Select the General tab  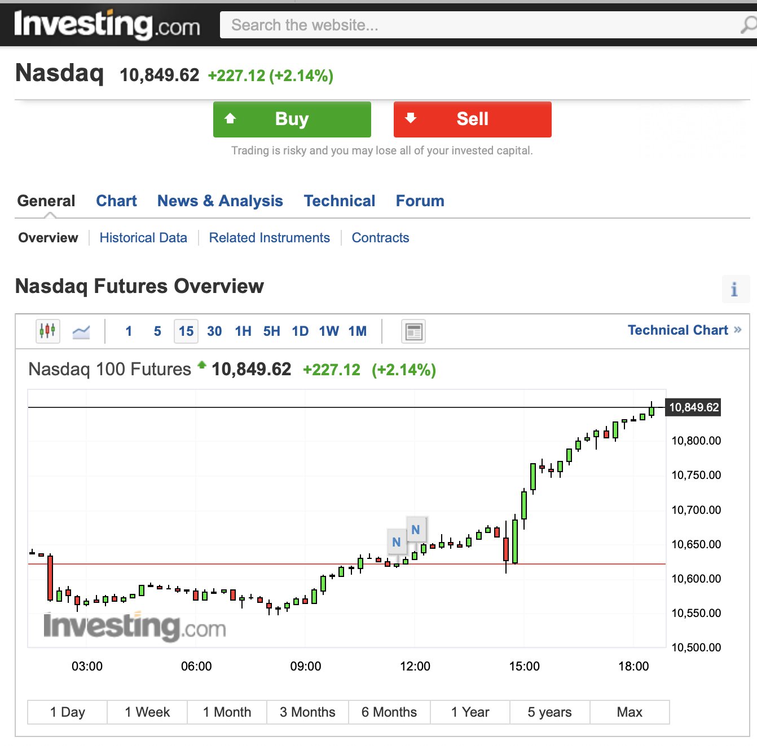[46, 201]
